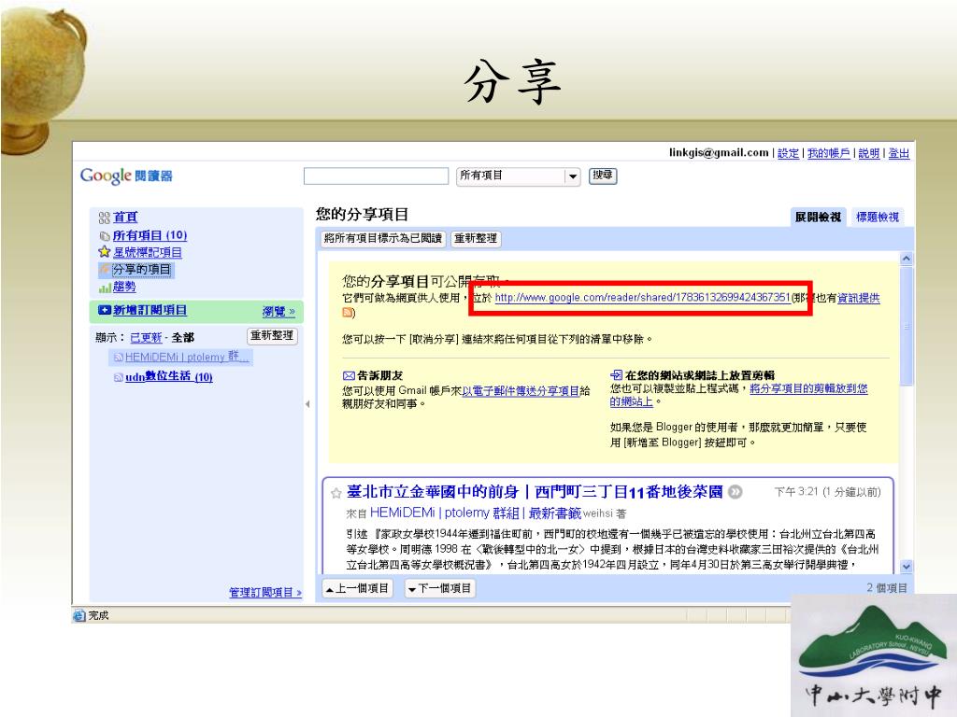The image size is (957, 717).
Task: Open 所有項目 (10) in sidebar
Action: (150, 235)
